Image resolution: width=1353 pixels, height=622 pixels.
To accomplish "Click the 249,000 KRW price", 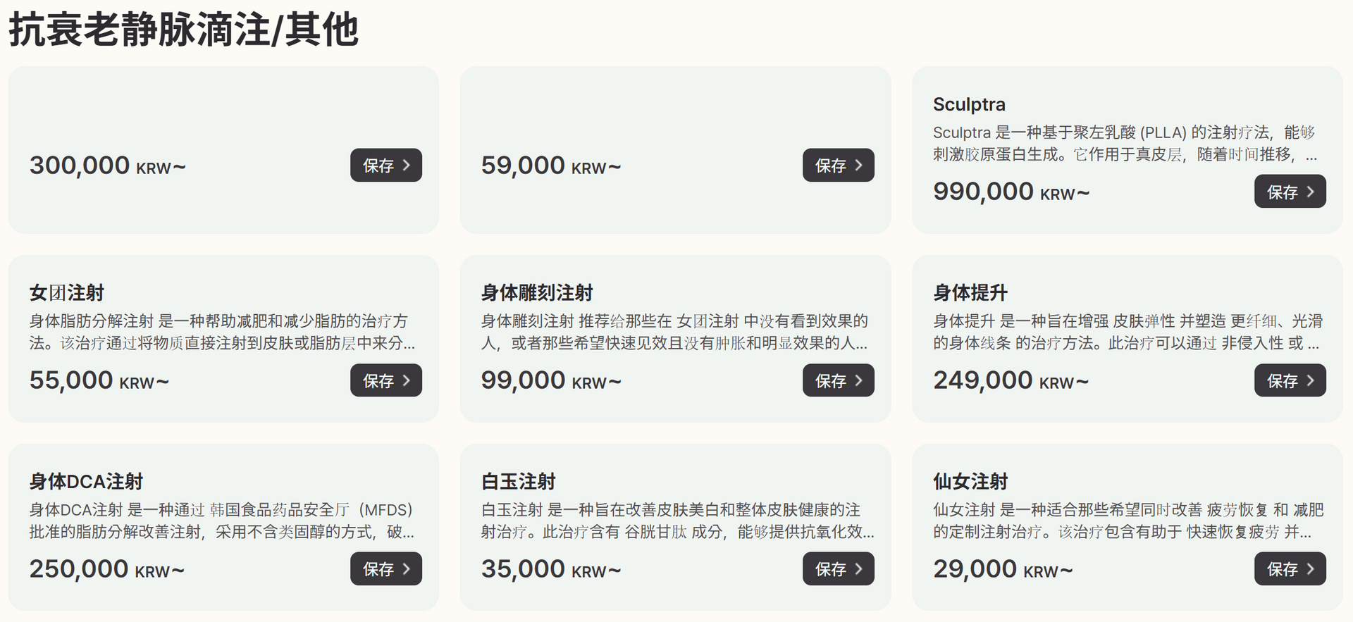I will tap(1011, 380).
